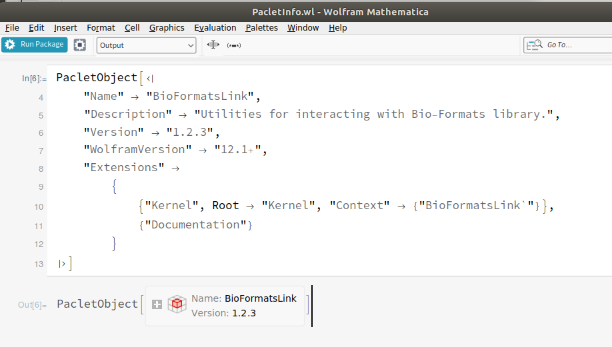Viewport: 612px width, 347px height.
Task: Click the "12.1+" WolframVersion string
Action: tap(238, 150)
